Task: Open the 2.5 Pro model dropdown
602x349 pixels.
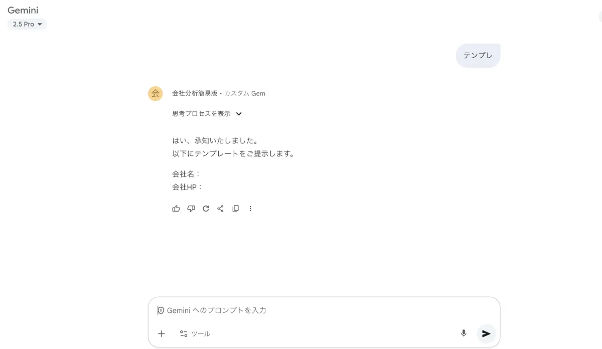Action: tap(27, 24)
